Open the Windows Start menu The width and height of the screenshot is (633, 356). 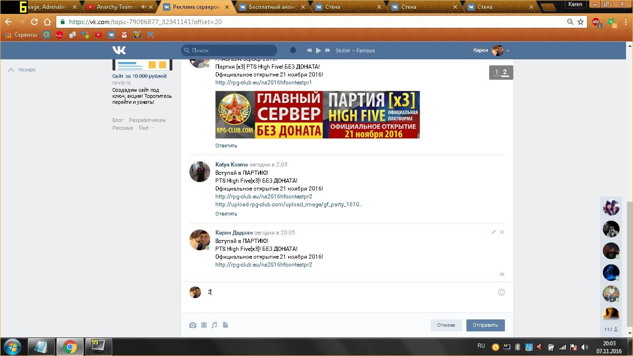13,347
